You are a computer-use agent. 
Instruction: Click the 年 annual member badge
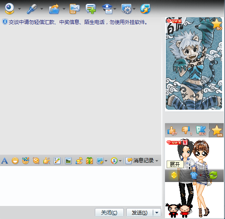(185, 142)
